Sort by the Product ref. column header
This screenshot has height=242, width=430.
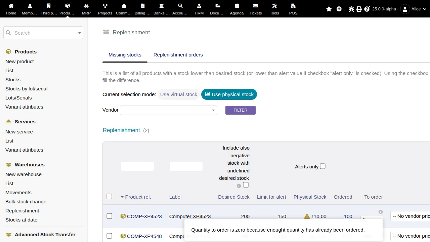[138, 197]
